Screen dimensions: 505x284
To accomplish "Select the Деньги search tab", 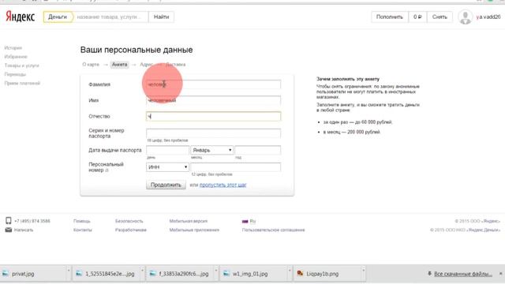I will tap(58, 17).
